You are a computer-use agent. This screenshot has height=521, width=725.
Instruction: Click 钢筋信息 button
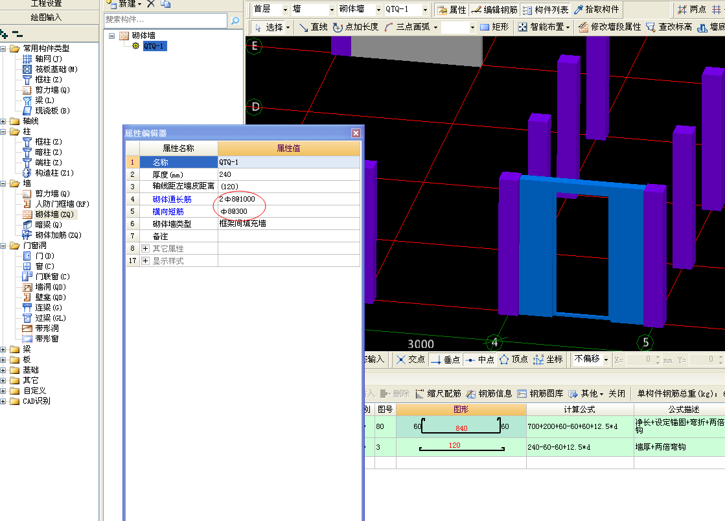489,394
